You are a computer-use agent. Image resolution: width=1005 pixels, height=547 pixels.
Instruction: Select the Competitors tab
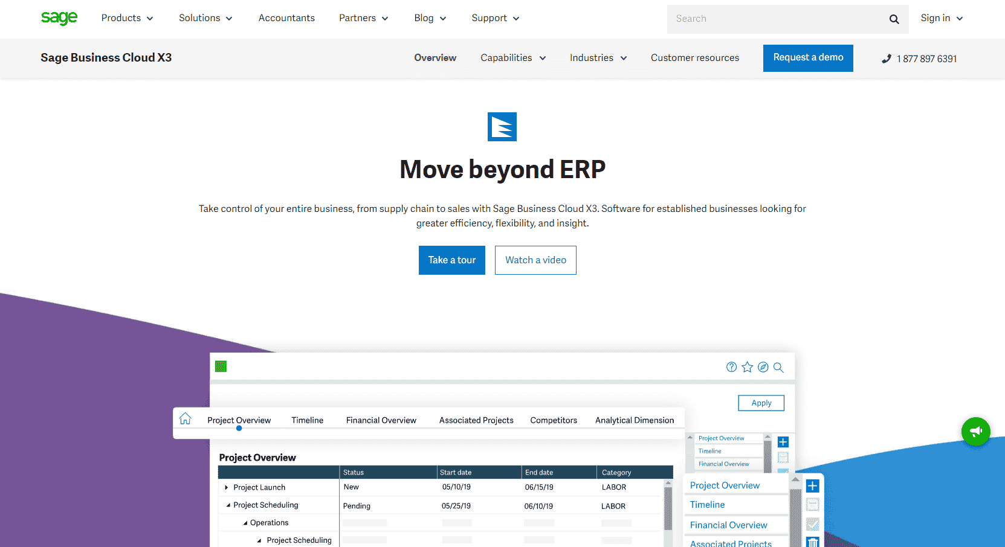pyautogui.click(x=554, y=420)
